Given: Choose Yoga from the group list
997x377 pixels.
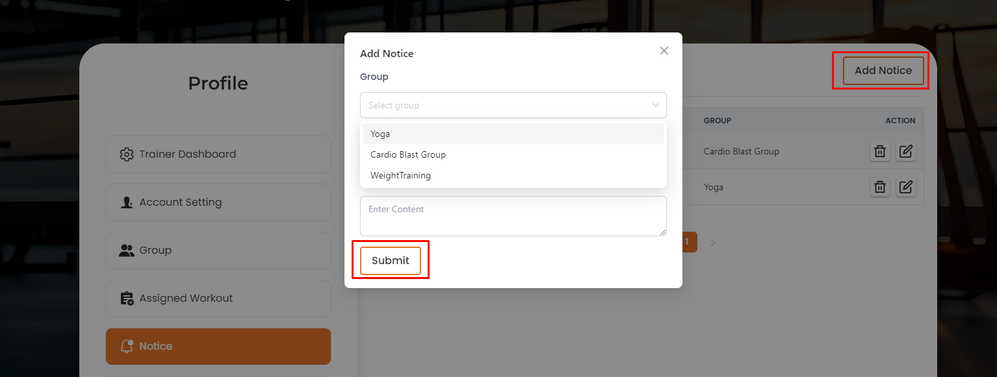Looking at the screenshot, I should 380,134.
